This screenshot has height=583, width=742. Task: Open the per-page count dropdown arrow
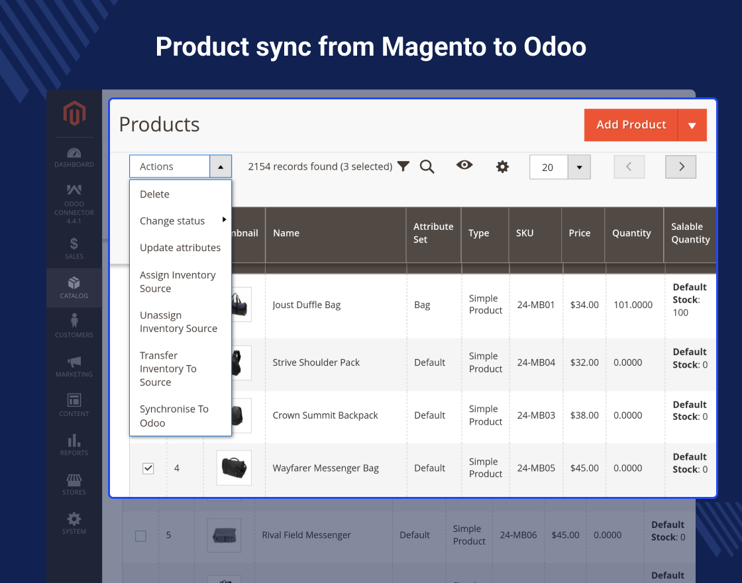pos(579,167)
